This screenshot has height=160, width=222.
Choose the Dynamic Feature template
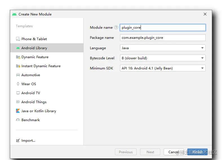47,57
